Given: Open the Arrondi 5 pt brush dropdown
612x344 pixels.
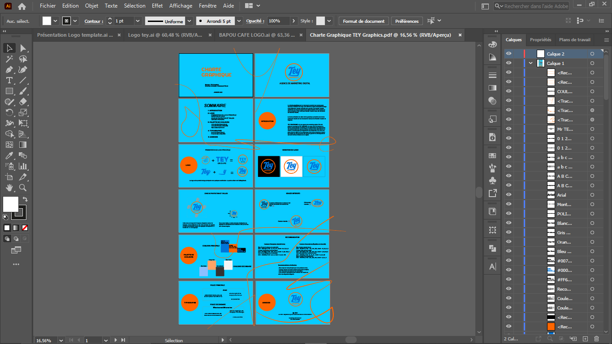Looking at the screenshot, I should pyautogui.click(x=239, y=21).
